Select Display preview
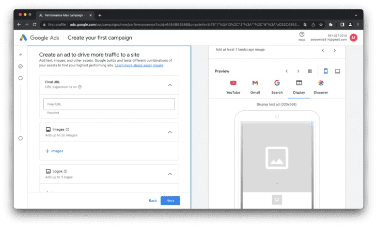377x227 pixels. click(x=299, y=87)
